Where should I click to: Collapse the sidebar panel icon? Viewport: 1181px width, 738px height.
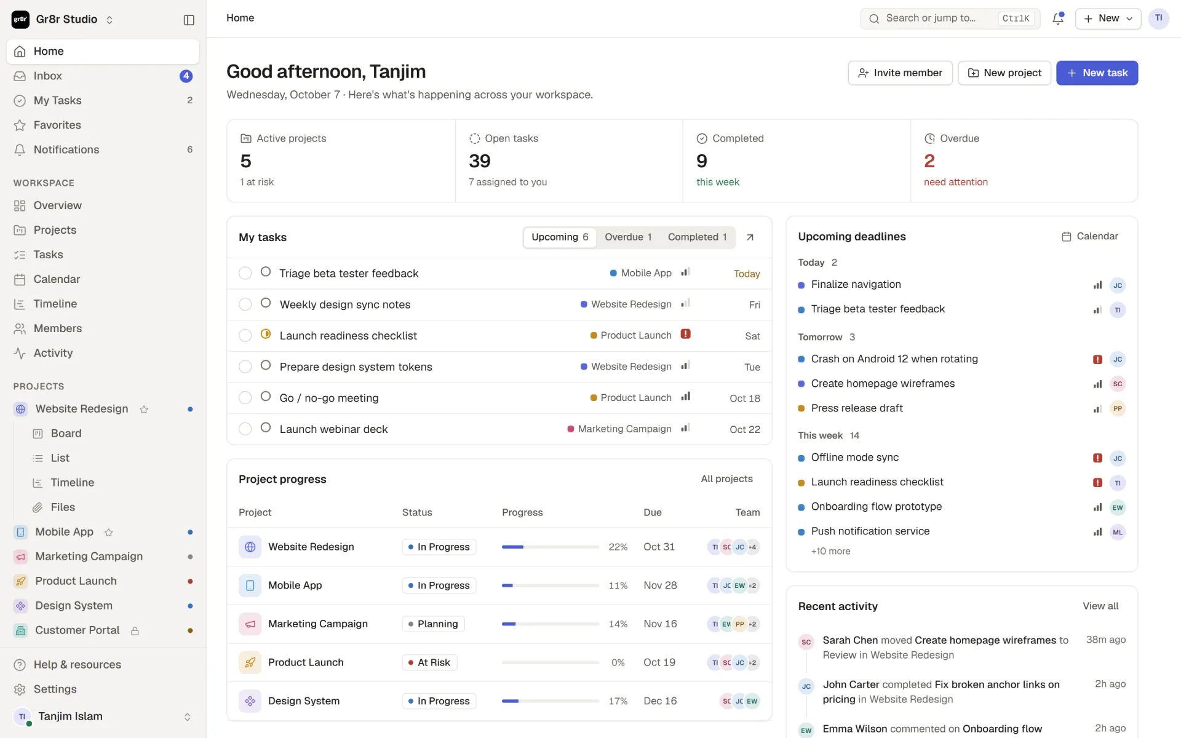[x=189, y=20]
